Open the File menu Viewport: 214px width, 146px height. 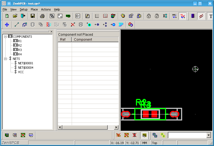pyautogui.click(x=5, y=9)
